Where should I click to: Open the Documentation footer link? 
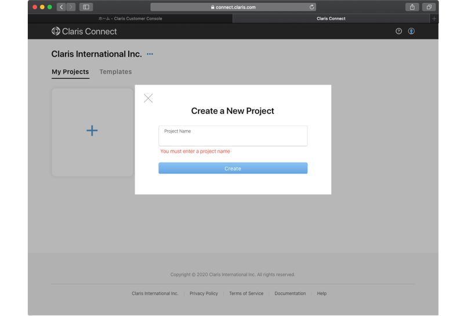(x=290, y=293)
